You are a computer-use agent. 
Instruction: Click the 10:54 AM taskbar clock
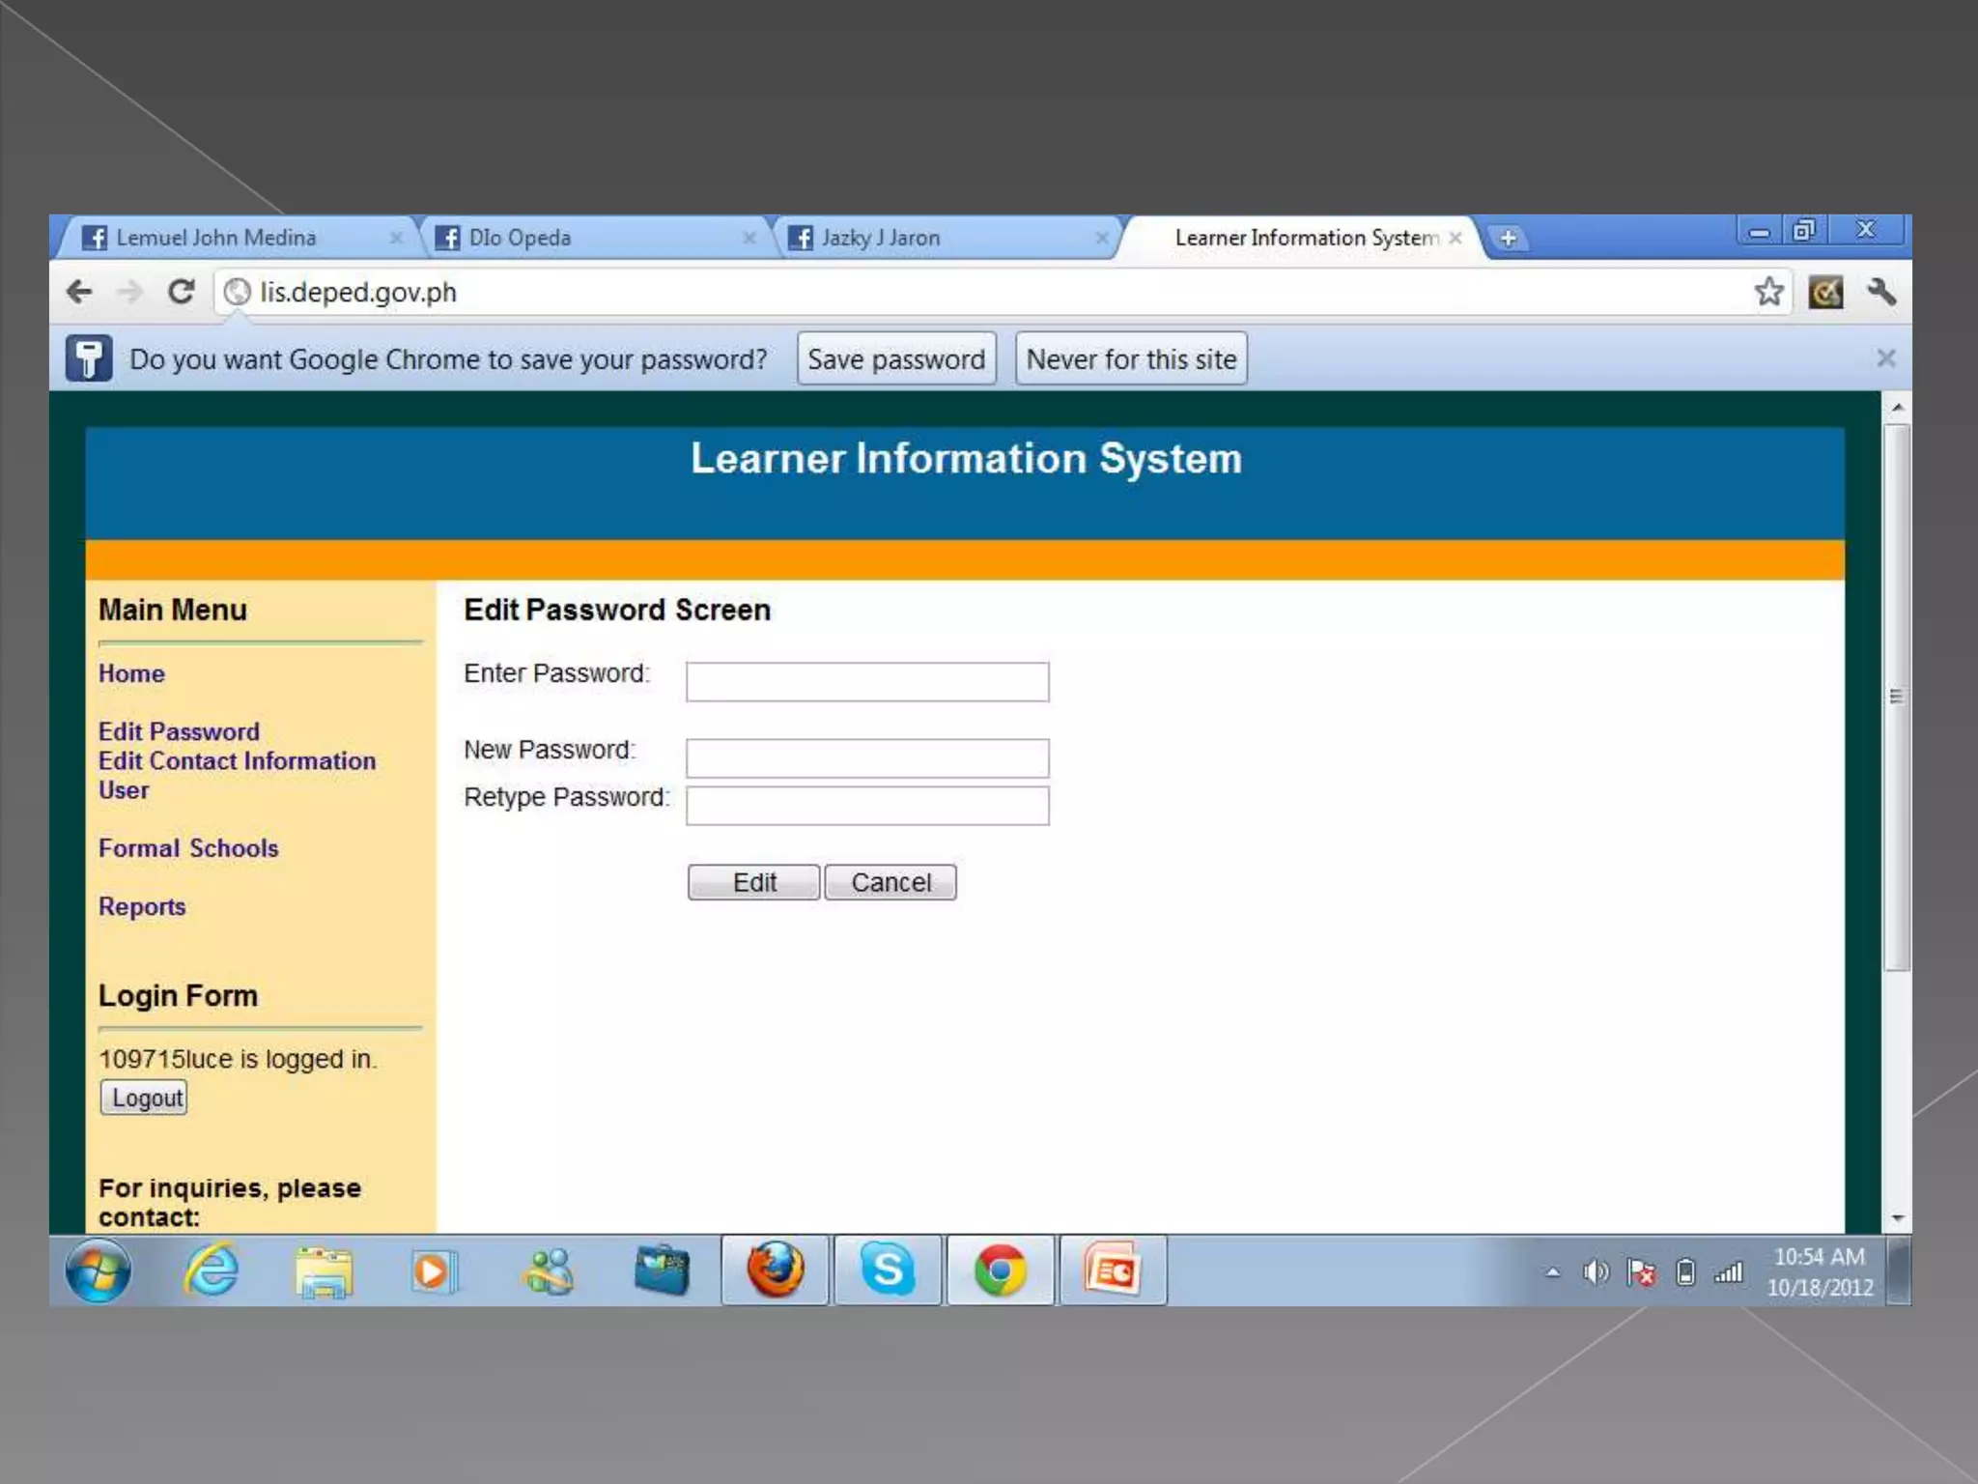click(1820, 1271)
